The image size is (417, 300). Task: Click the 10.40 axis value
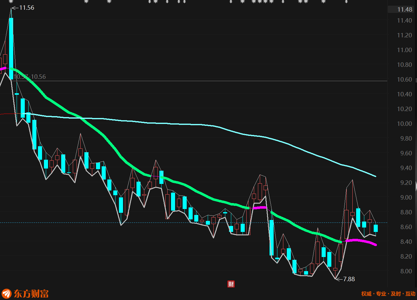[x=404, y=94]
